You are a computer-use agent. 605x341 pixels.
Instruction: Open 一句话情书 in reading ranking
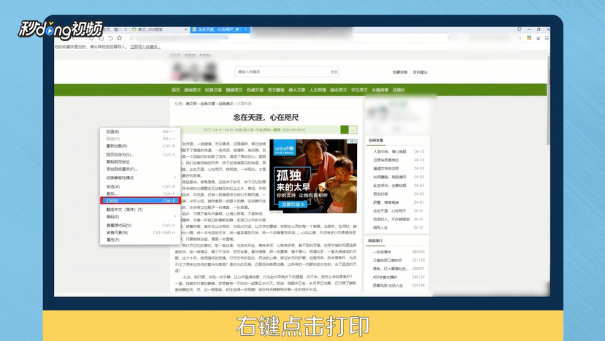point(382,252)
